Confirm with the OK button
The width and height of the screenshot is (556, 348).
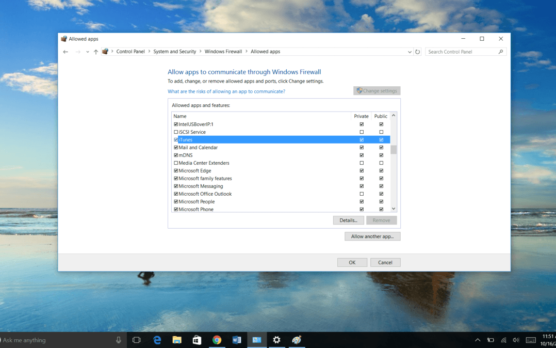point(352,263)
